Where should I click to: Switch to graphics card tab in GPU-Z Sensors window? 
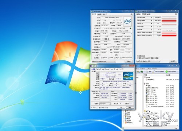click(138, 14)
